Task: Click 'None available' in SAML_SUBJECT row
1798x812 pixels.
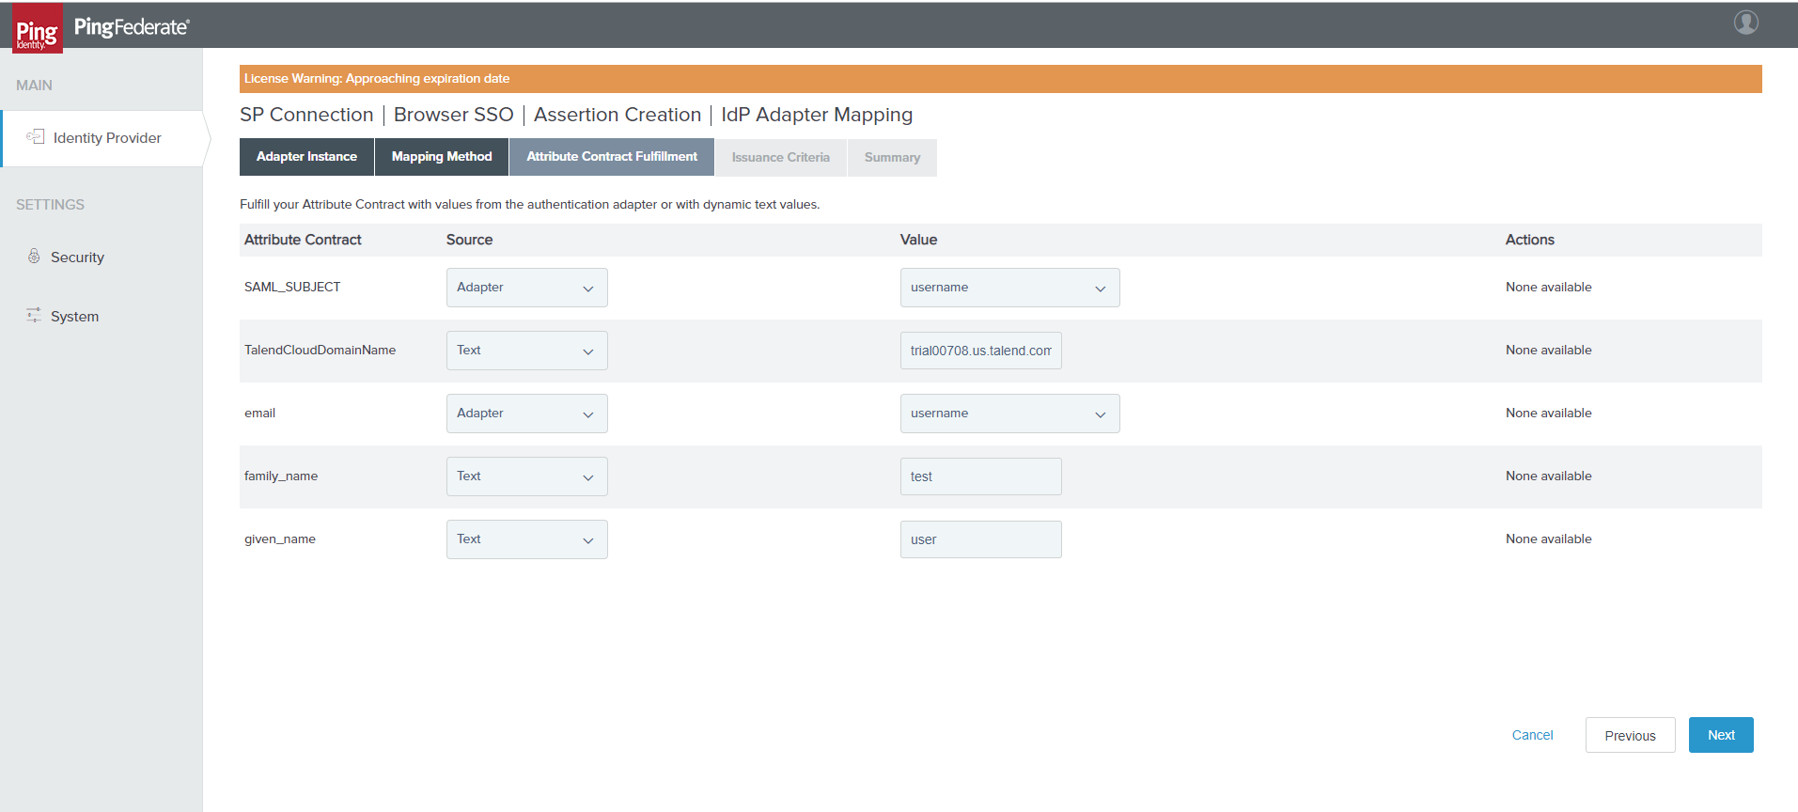Action: (1549, 288)
